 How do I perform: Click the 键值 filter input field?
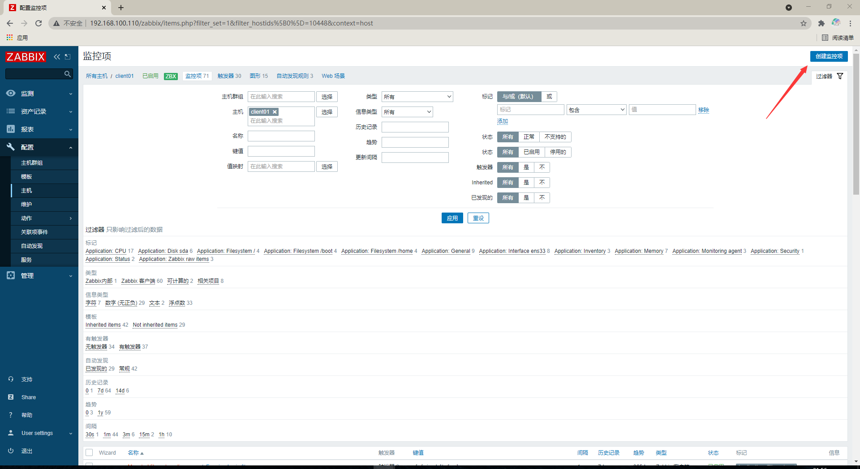point(281,151)
